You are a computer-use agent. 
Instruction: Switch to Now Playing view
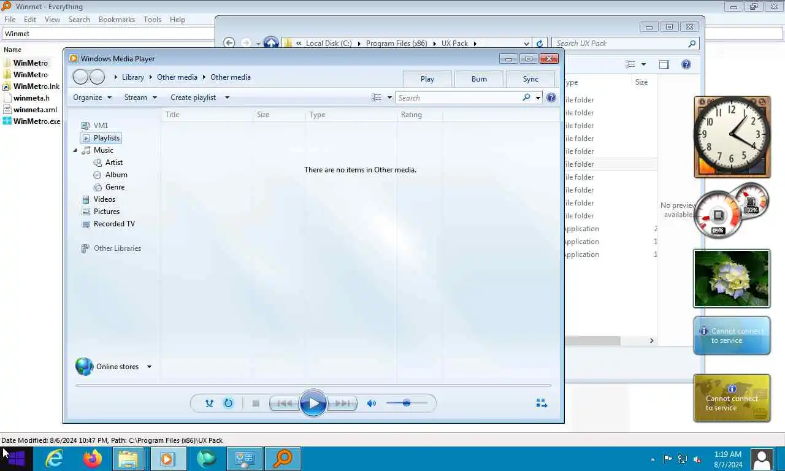(x=542, y=403)
